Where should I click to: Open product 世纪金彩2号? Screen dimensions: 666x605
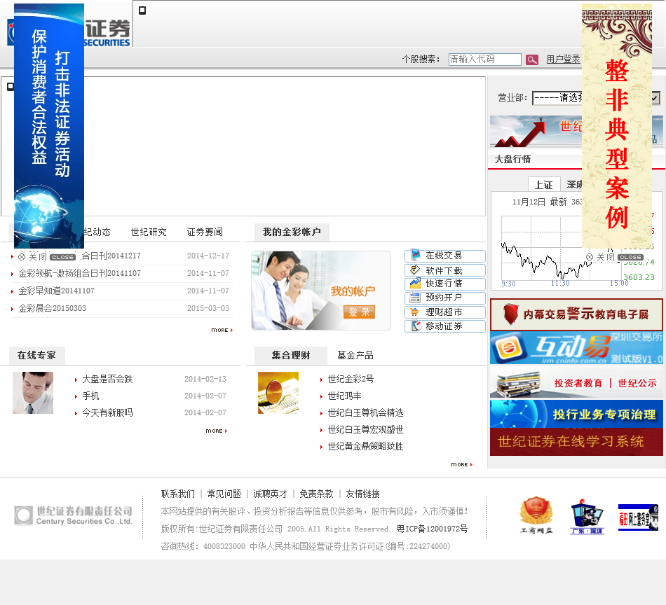tap(351, 380)
